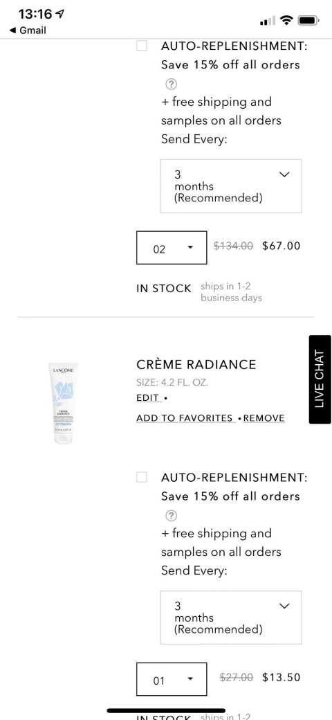Change quantity 02 dropdown

click(172, 248)
